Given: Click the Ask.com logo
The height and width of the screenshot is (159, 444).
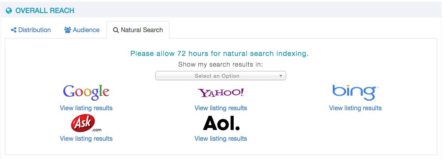Looking at the screenshot, I should pos(86,123).
